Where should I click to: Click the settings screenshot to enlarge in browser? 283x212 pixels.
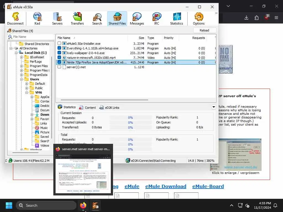240,155
